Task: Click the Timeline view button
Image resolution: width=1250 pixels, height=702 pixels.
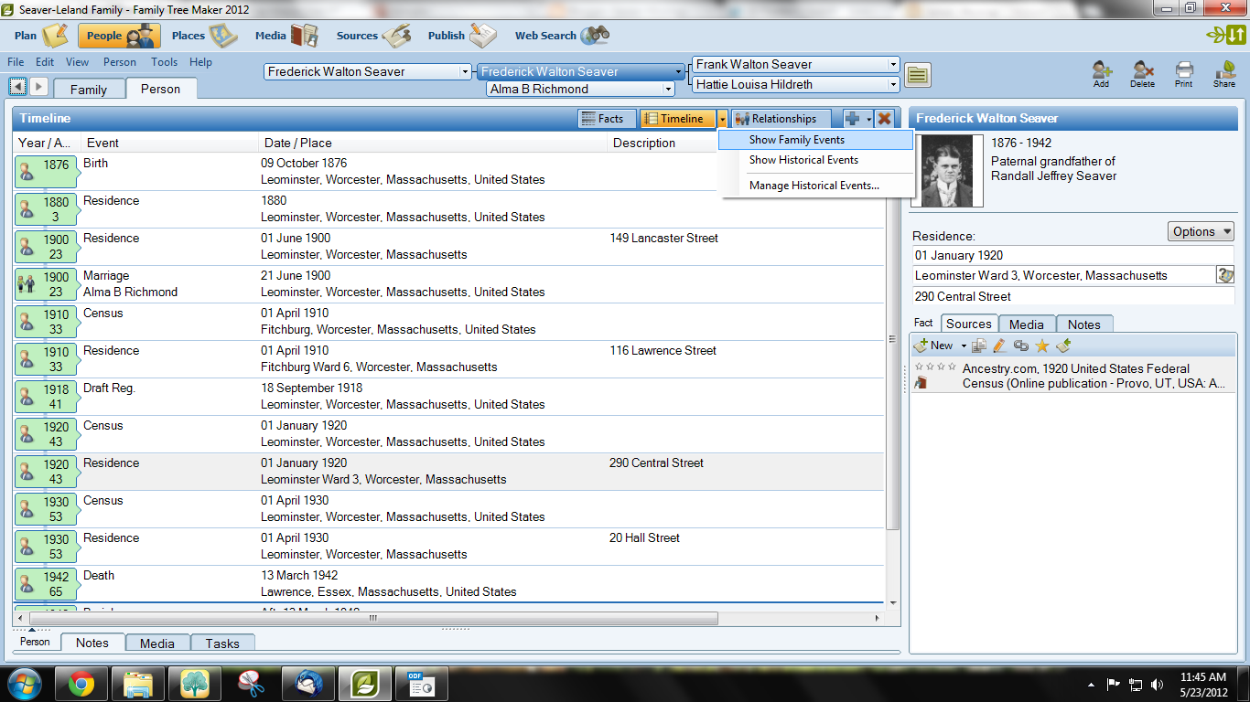Action: click(x=677, y=119)
